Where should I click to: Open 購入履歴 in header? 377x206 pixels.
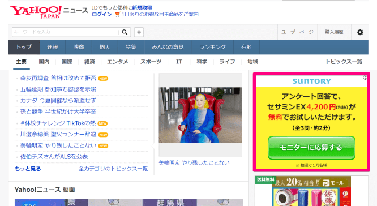click(x=334, y=32)
